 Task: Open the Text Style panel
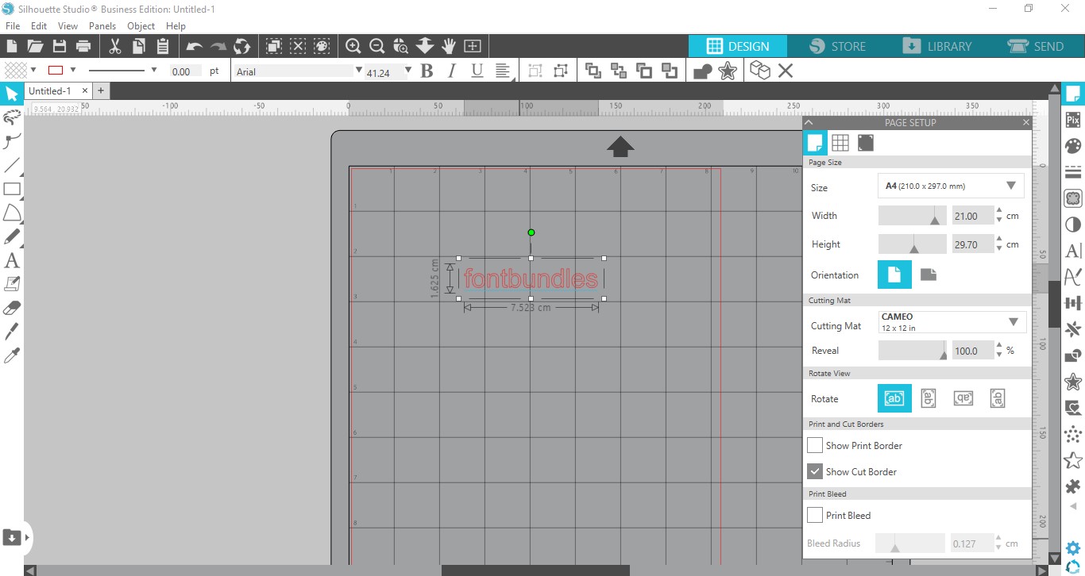(x=1073, y=251)
